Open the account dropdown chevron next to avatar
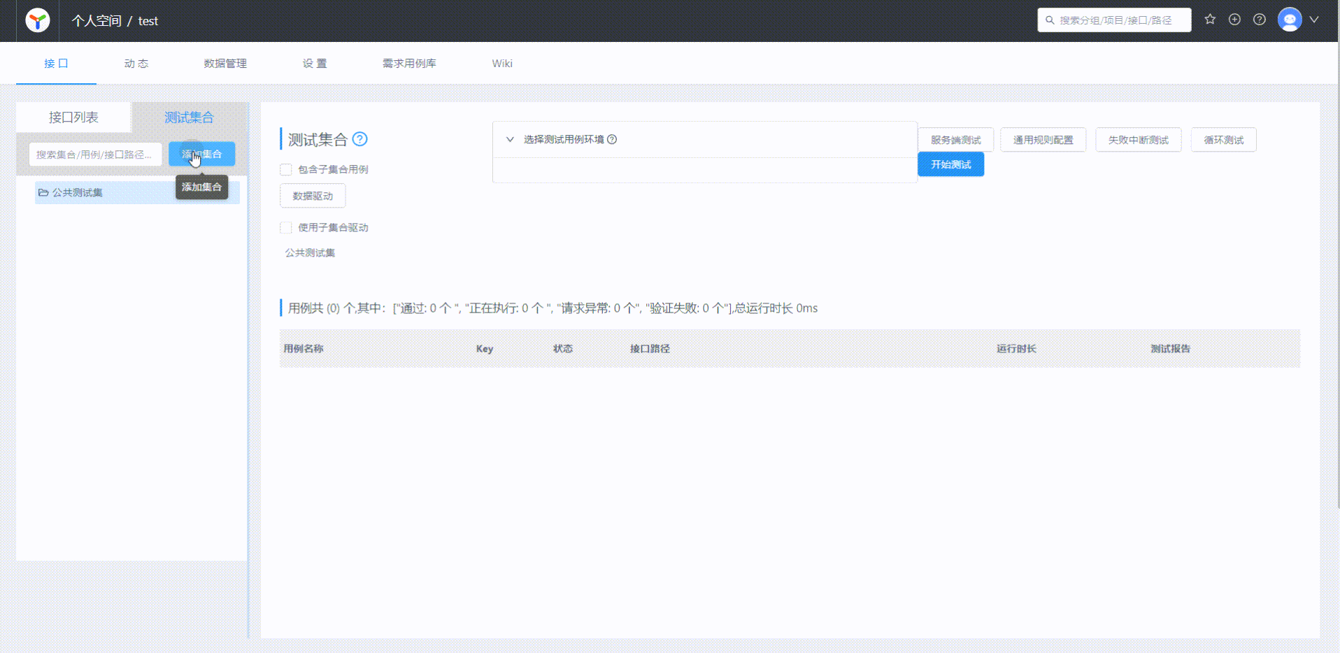 click(x=1314, y=20)
